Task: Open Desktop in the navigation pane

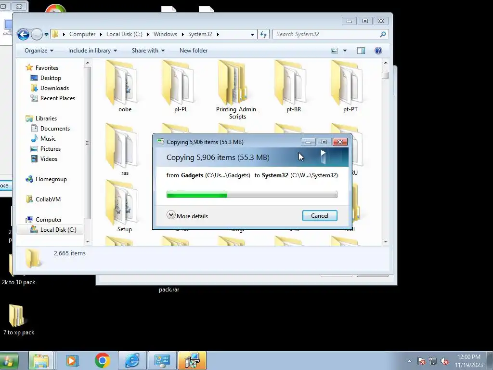Action: (50, 78)
